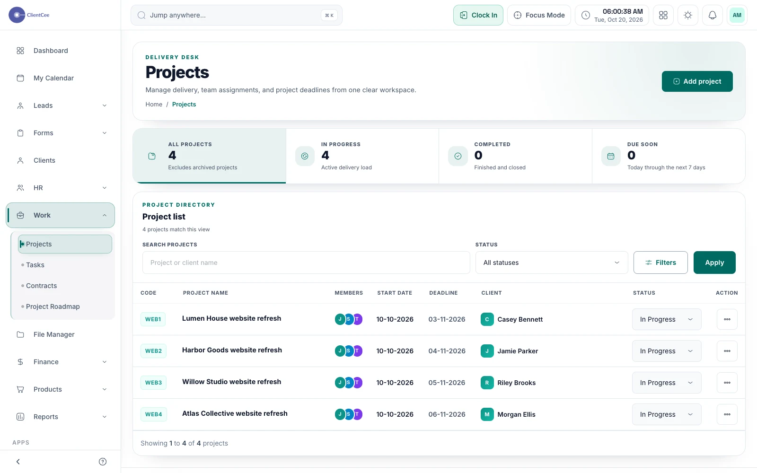Change status of Lumen House project
Screen dimensions: 757x473
tap(667, 319)
